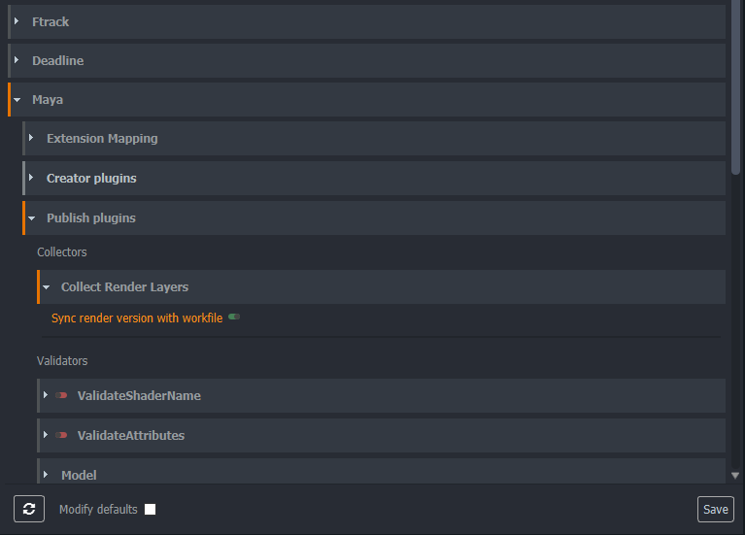Collapse the Publish plugins group
The width and height of the screenshot is (745, 535).
pyautogui.click(x=31, y=218)
